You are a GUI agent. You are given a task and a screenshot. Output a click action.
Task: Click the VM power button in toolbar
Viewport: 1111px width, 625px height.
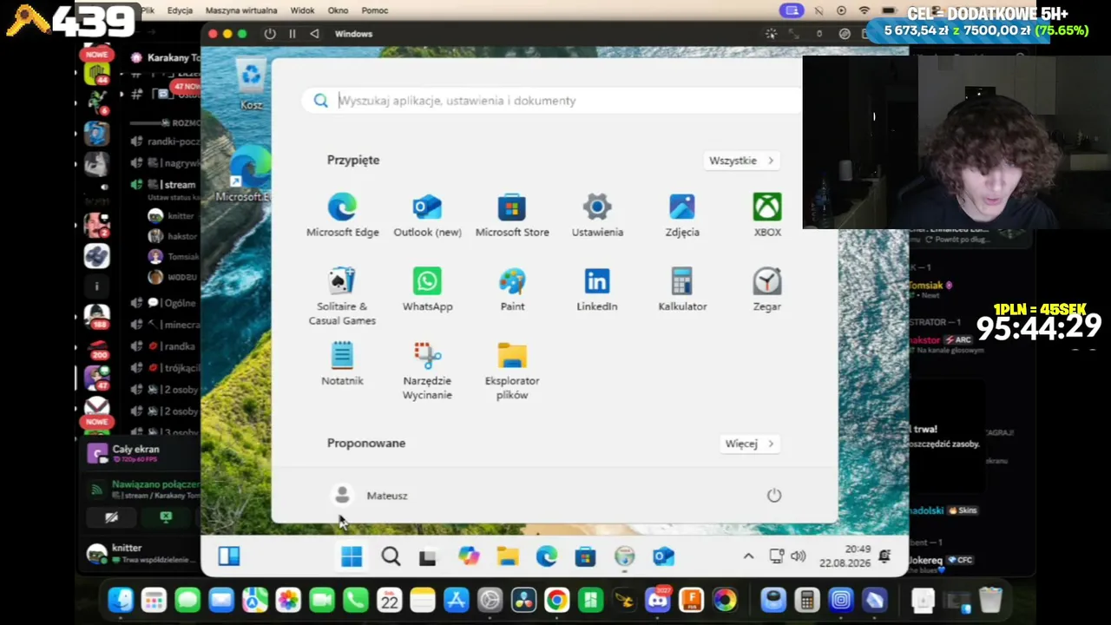270,34
